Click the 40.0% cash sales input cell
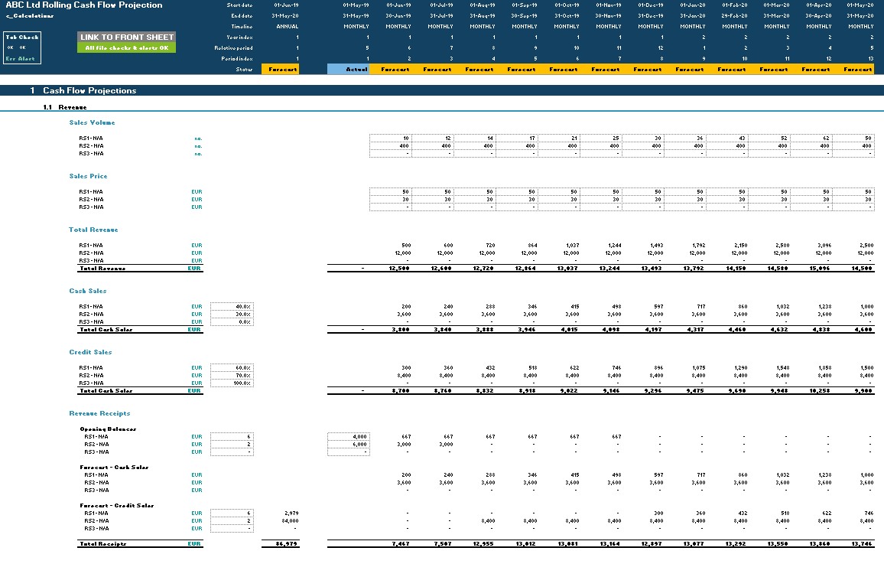Image resolution: width=884 pixels, height=564 pixels. point(232,307)
